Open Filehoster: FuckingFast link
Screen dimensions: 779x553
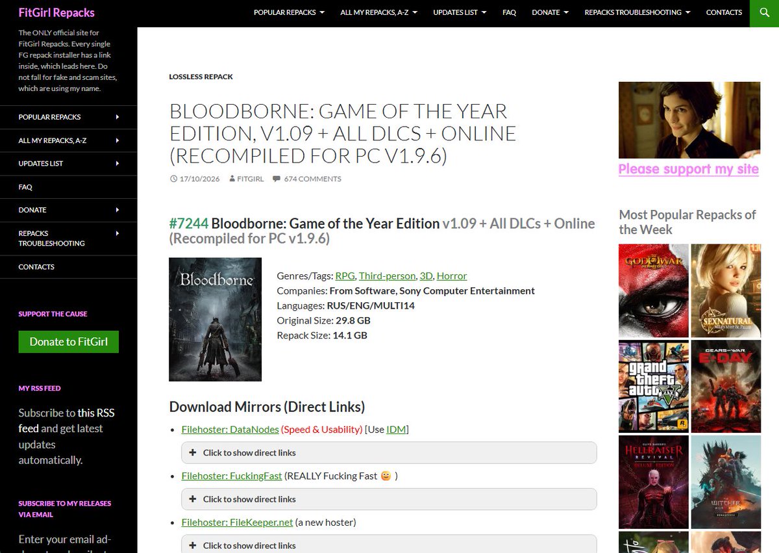(232, 476)
